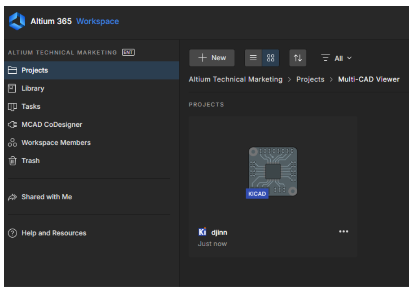The image size is (414, 293).
Task: Click the Projects breadcrumb link
Action: (310, 80)
